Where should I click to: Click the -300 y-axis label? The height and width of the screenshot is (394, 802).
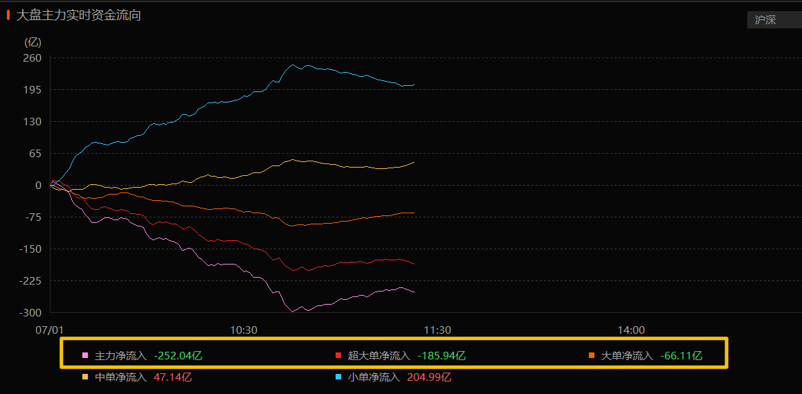tap(31, 313)
